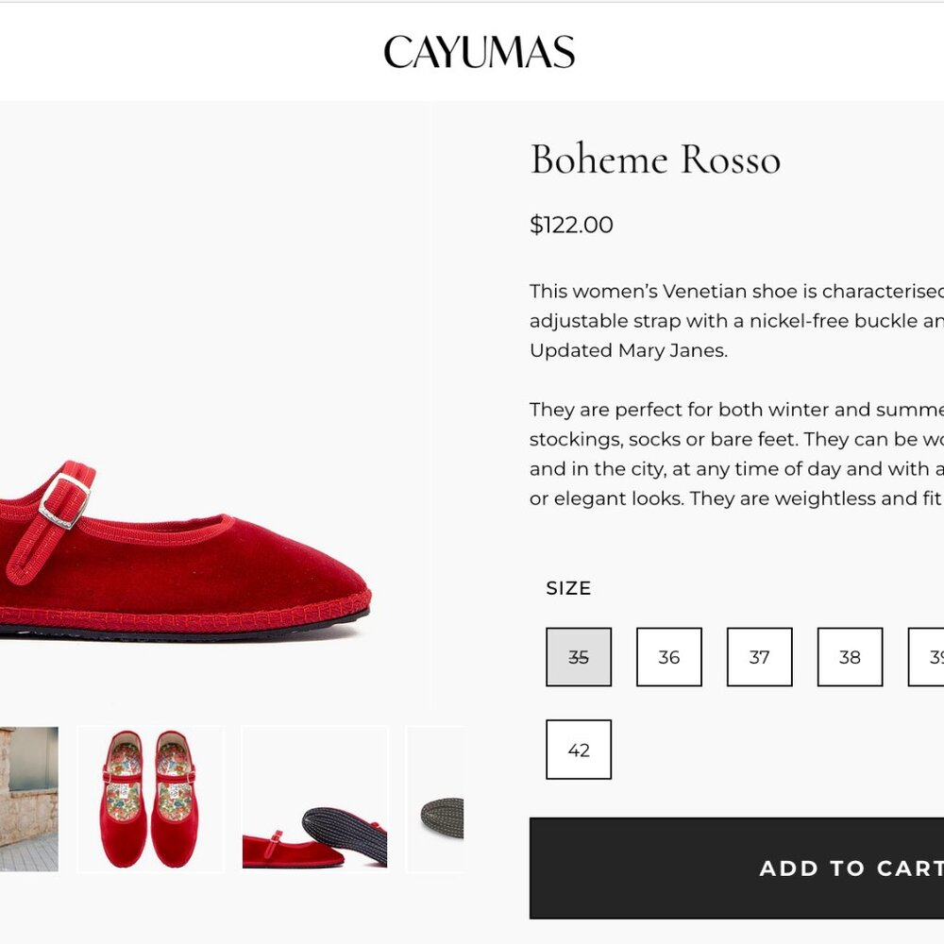Click the CAYUMAS logo
The width and height of the screenshot is (944, 944).
click(x=478, y=53)
